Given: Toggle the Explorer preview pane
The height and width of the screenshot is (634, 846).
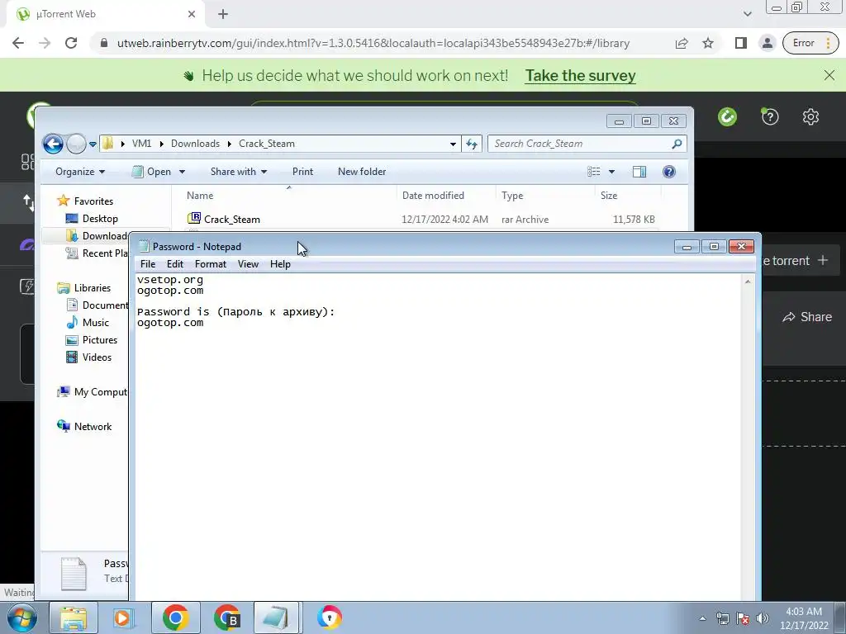Looking at the screenshot, I should (639, 172).
